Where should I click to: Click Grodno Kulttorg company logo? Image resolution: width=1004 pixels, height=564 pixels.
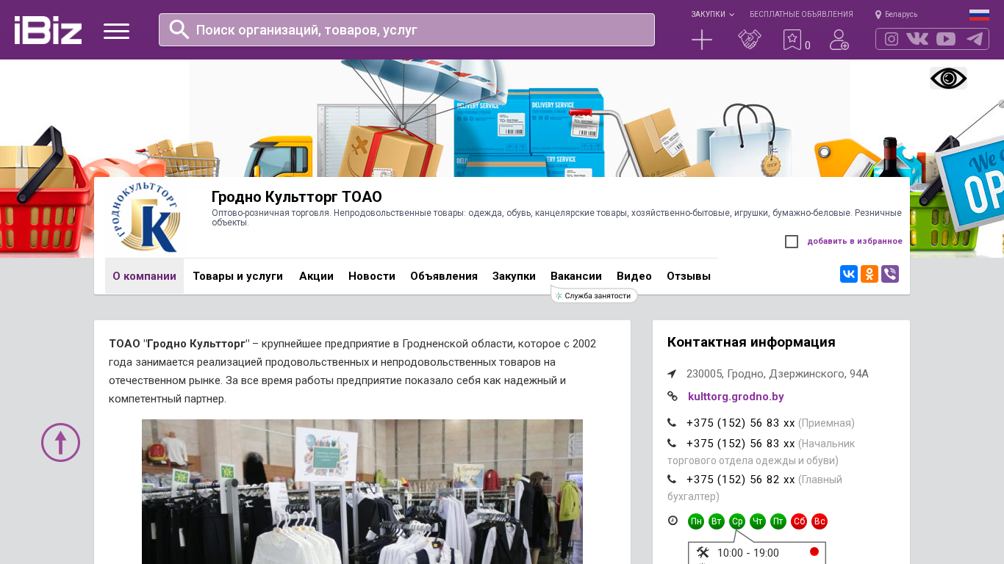[x=147, y=217]
